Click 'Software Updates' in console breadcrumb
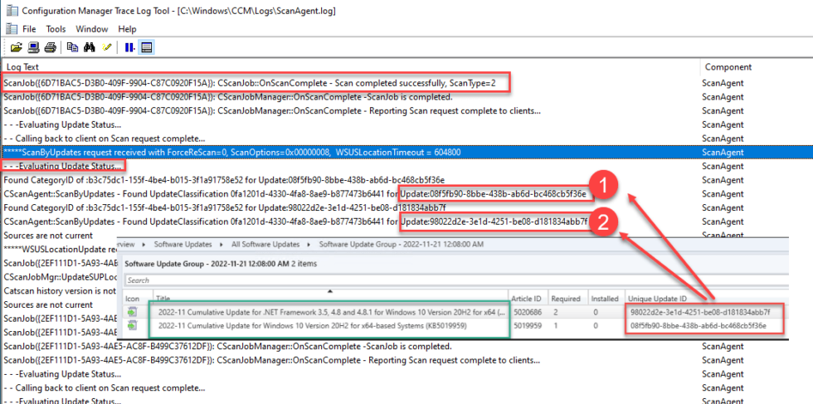The width and height of the screenshot is (813, 404). click(183, 244)
